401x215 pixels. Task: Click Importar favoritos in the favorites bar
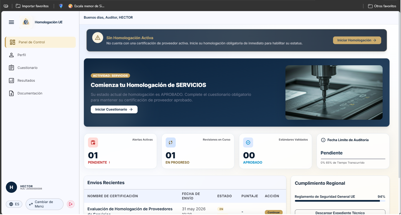pyautogui.click(x=32, y=6)
